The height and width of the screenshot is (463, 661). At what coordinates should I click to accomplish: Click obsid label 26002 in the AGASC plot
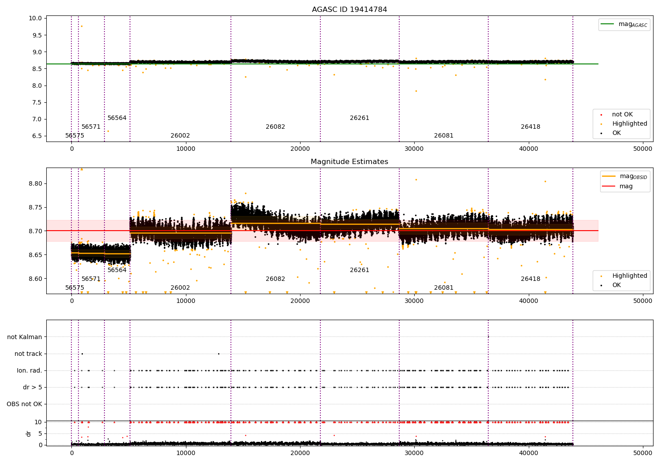(x=180, y=136)
